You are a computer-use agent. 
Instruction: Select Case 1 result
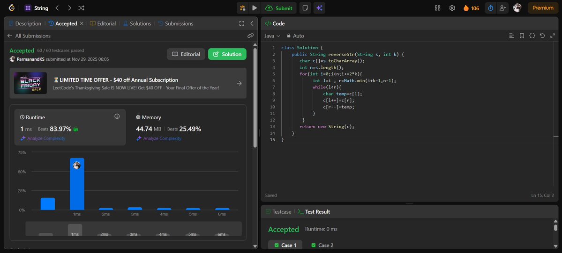[x=285, y=245]
